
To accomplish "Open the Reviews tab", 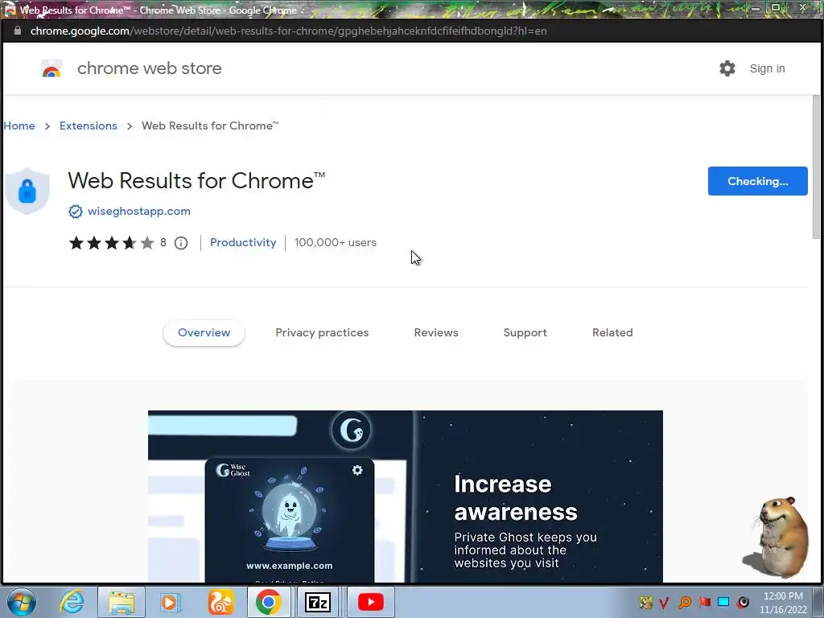I will (436, 332).
